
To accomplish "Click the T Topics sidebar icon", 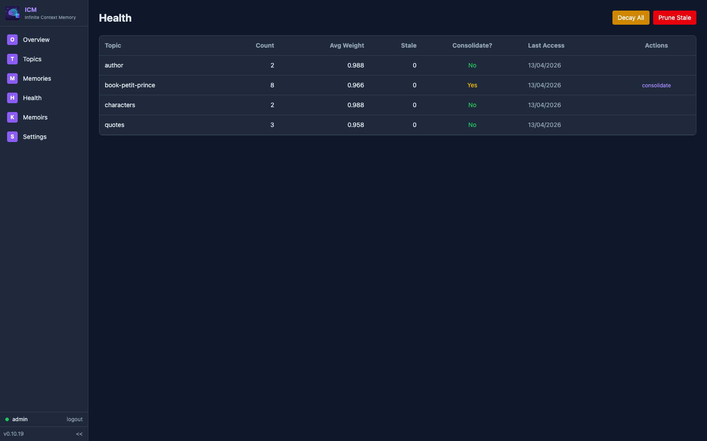I will coord(12,59).
